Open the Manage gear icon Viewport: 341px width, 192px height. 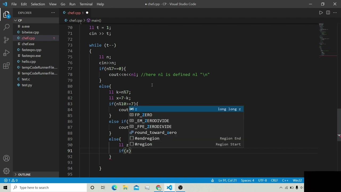(x=6, y=171)
